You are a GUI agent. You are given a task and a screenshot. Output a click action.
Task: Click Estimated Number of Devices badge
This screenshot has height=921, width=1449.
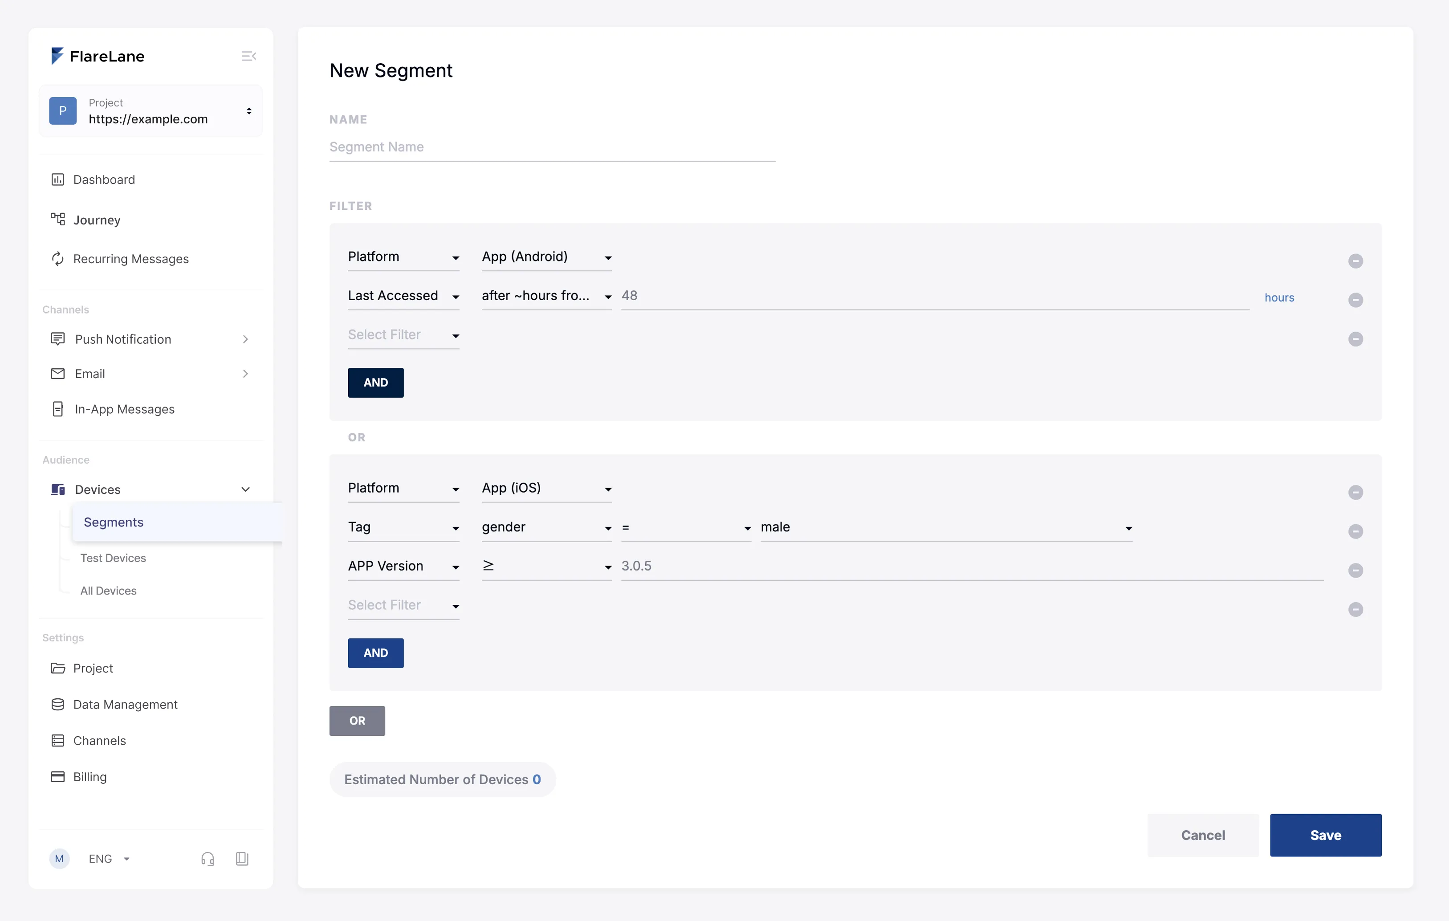[442, 779]
